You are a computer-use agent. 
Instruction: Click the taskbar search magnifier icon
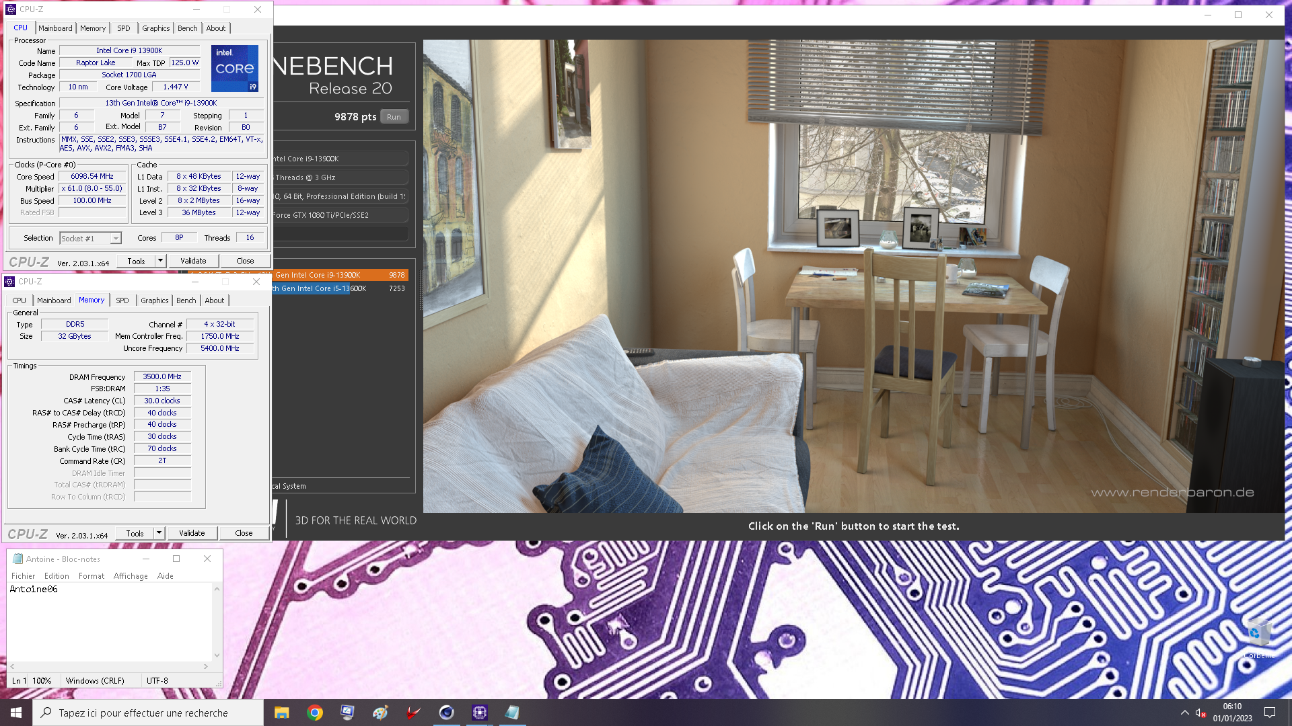(46, 713)
